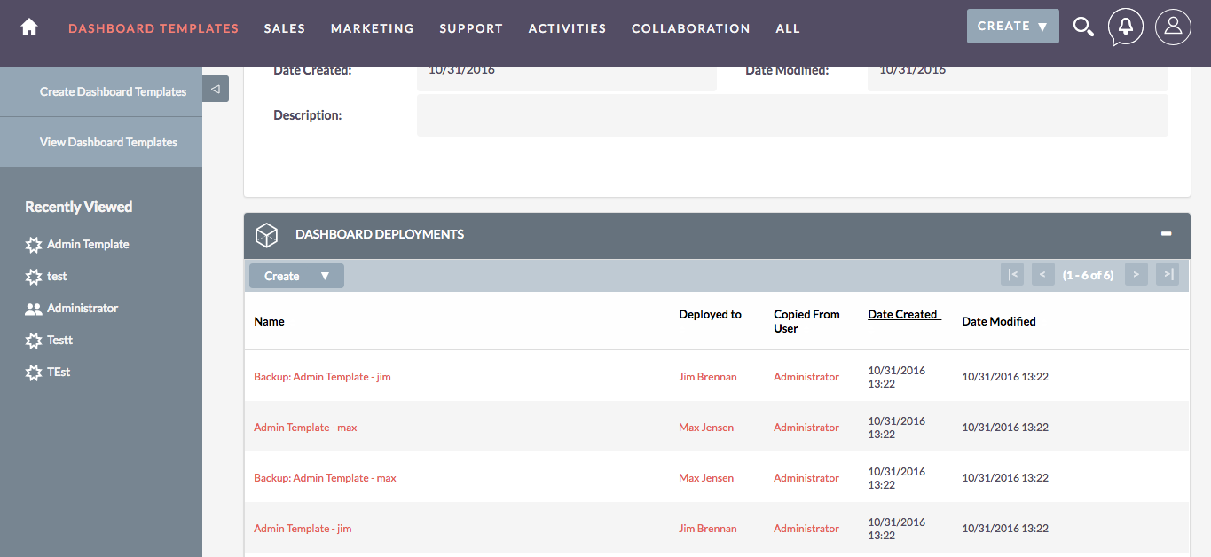Expand the subpanel Create dropdown arrow
This screenshot has height=557, width=1211.
pyautogui.click(x=325, y=276)
